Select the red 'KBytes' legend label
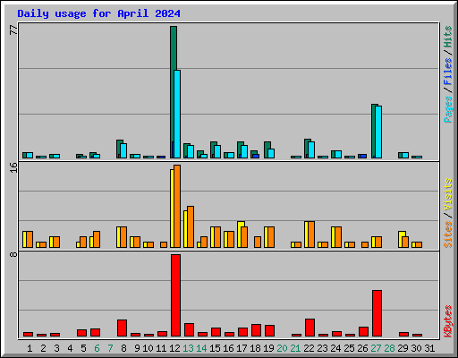Image resolution: width=458 pixels, height=358 pixels. pyautogui.click(x=447, y=321)
